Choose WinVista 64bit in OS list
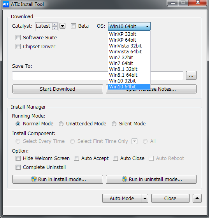The width and height of the screenshot is (209, 218). [129, 51]
